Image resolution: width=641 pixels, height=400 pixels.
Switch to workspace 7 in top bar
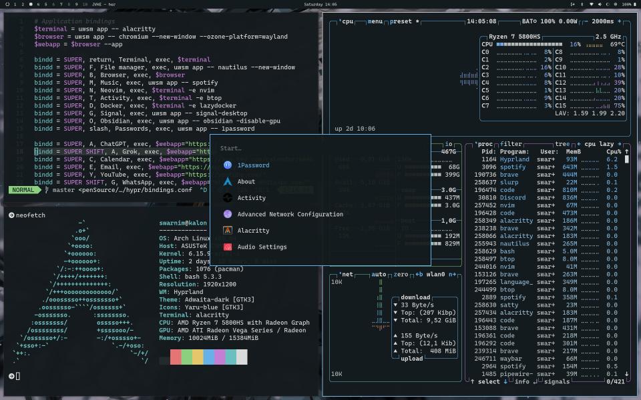pos(61,4)
